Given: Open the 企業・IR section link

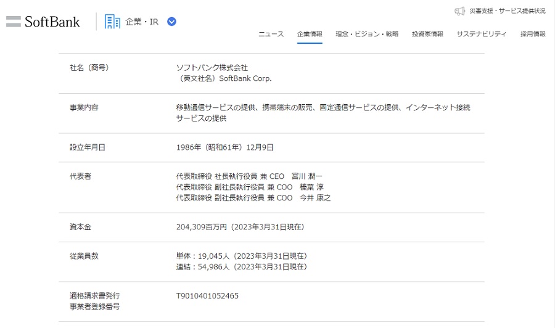Looking at the screenshot, I should pyautogui.click(x=142, y=22).
